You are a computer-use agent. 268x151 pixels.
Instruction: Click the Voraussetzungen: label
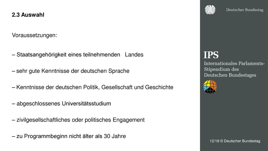click(35, 35)
